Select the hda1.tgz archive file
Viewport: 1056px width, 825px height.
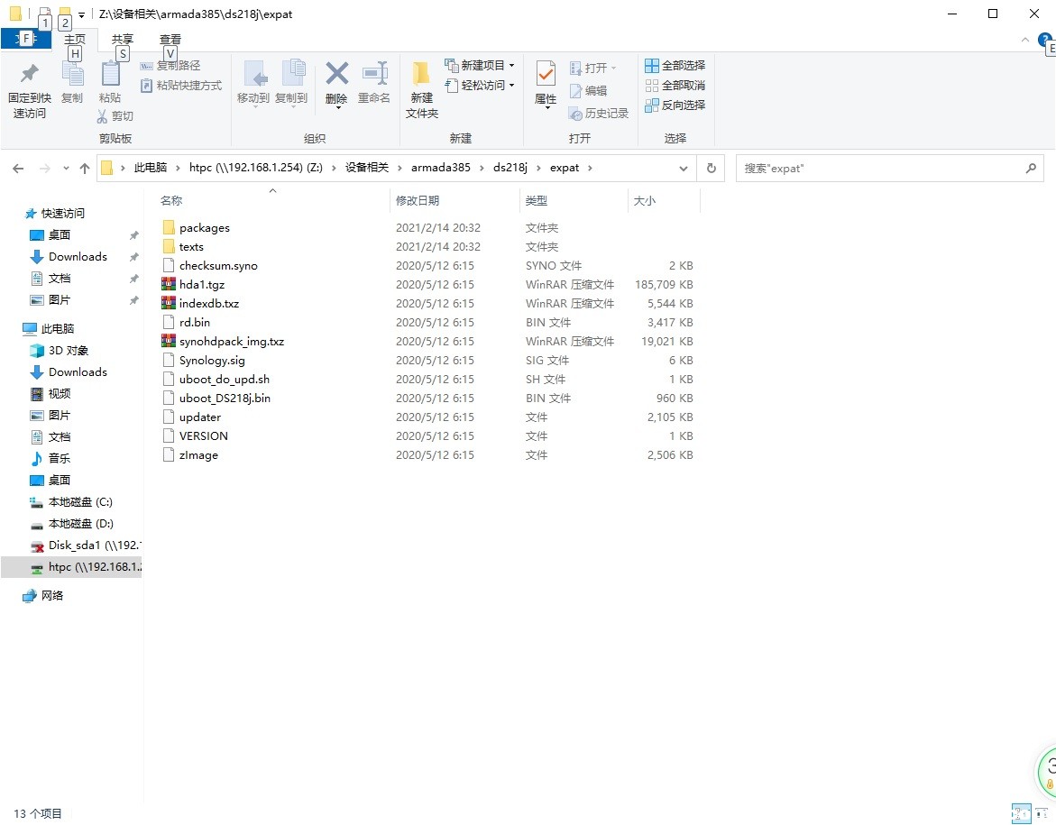(x=202, y=285)
